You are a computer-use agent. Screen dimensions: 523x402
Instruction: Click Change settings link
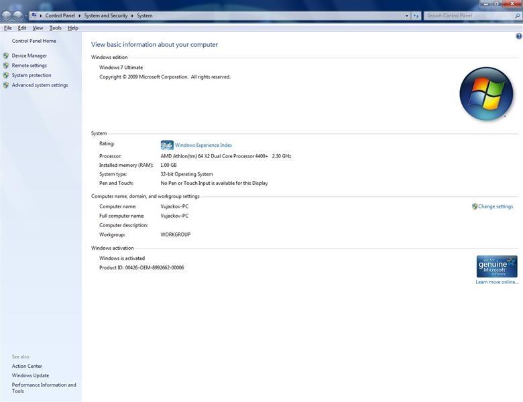click(x=496, y=206)
